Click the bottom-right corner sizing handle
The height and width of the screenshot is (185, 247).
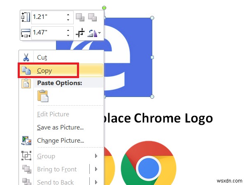pos(152,97)
